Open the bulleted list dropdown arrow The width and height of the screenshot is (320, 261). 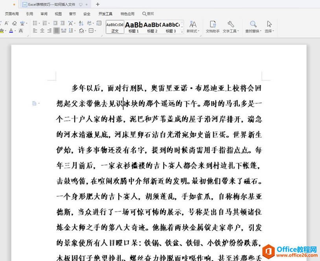coord(39,23)
